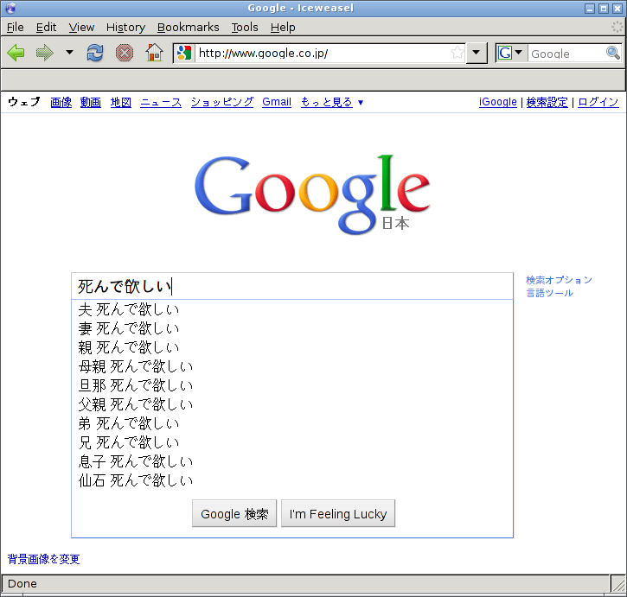627x597 pixels.
Task: Reload the page with the Refresh icon
Action: pyautogui.click(x=95, y=53)
